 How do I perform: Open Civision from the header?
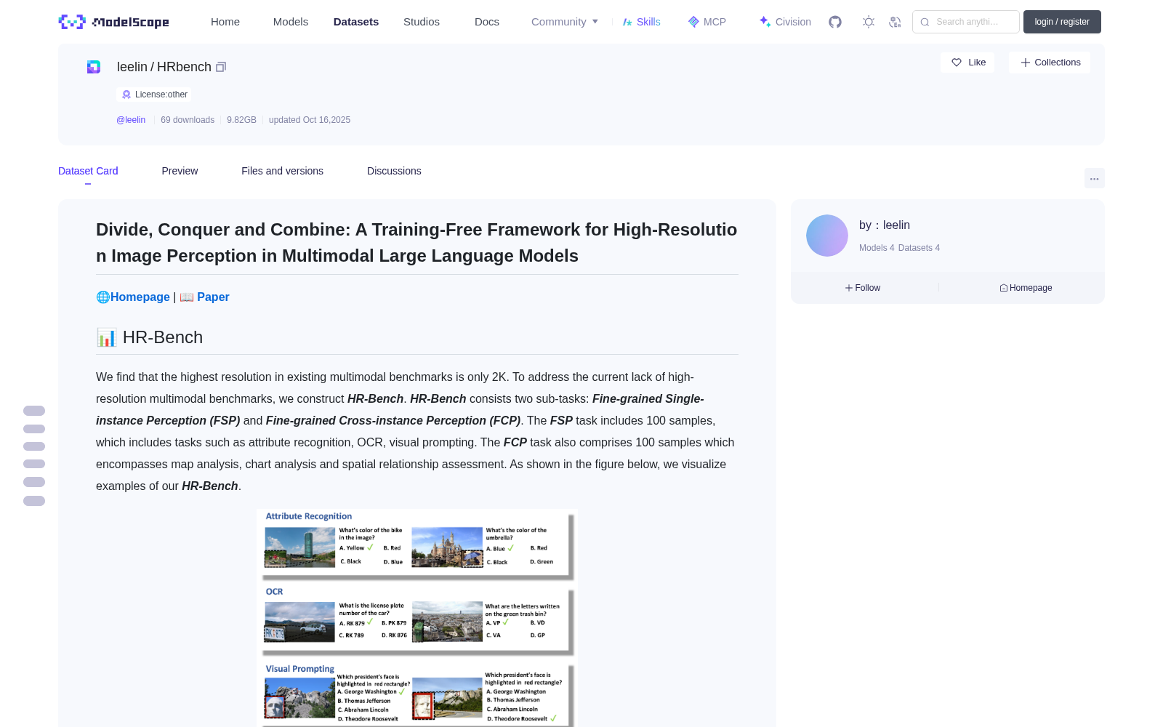click(x=785, y=22)
